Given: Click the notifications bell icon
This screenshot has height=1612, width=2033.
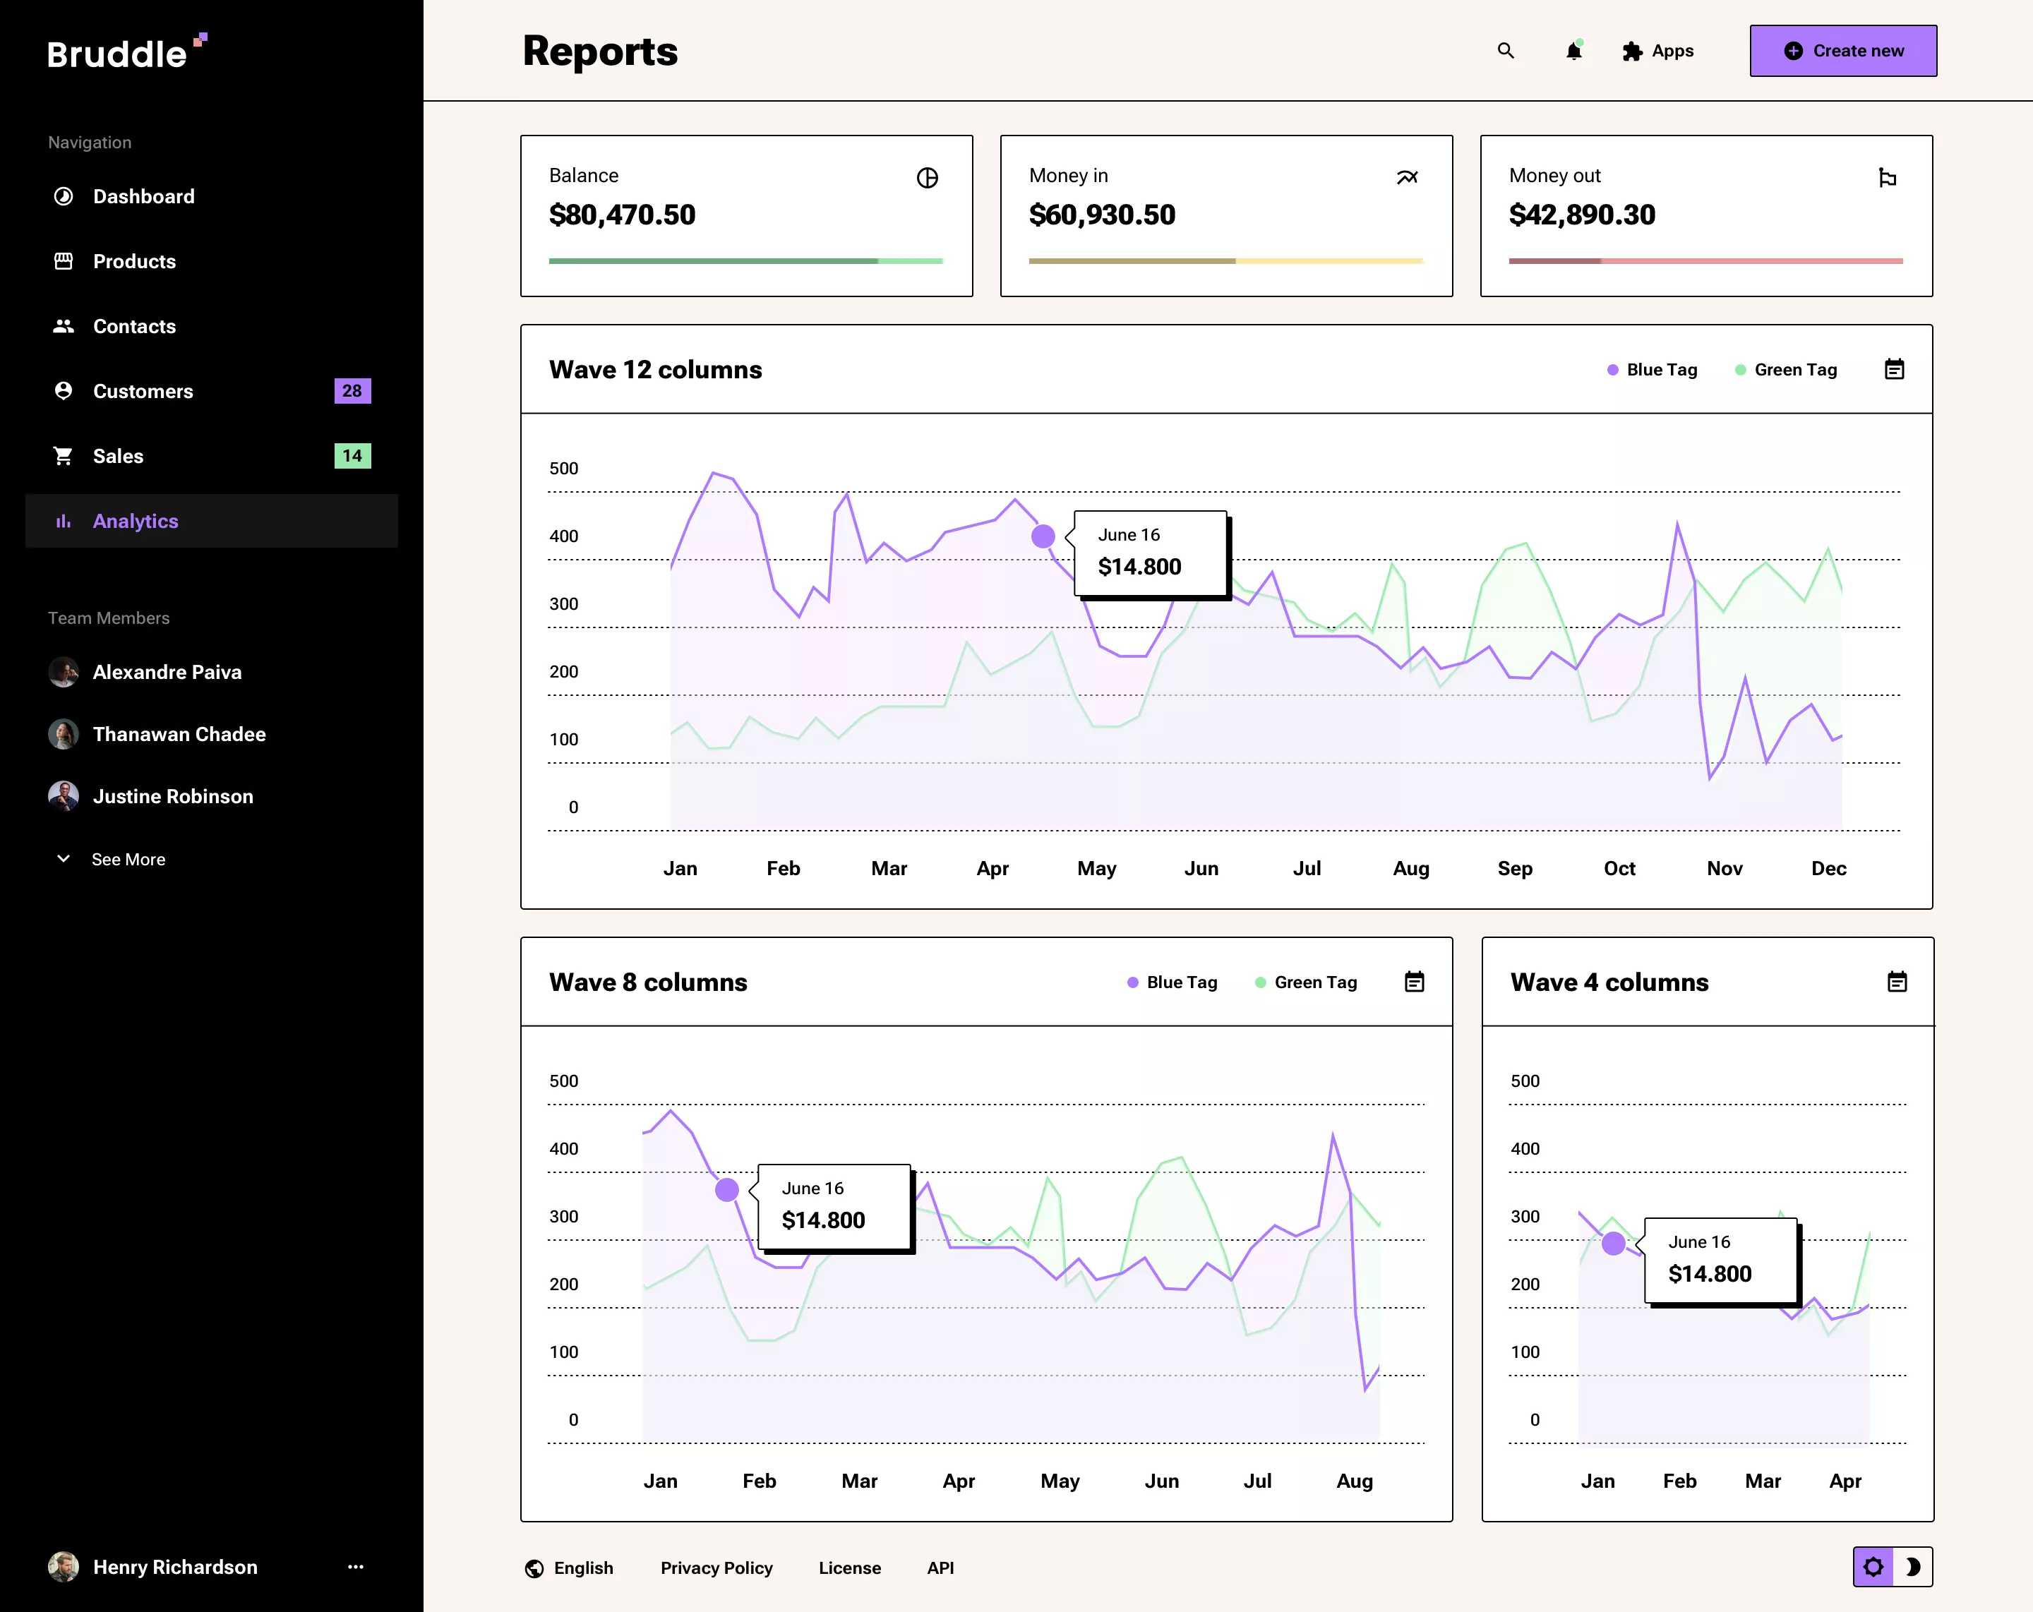Looking at the screenshot, I should point(1573,51).
